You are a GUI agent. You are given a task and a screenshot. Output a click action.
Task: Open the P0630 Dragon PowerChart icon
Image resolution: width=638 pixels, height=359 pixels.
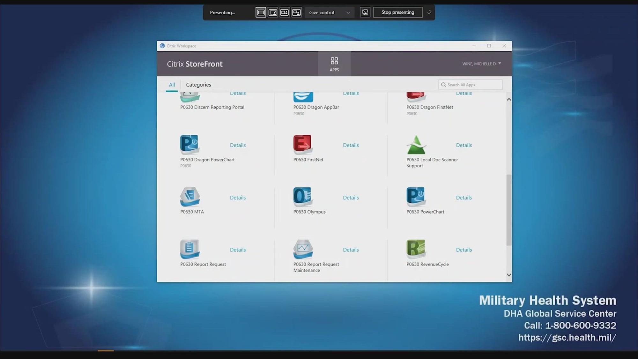189,144
